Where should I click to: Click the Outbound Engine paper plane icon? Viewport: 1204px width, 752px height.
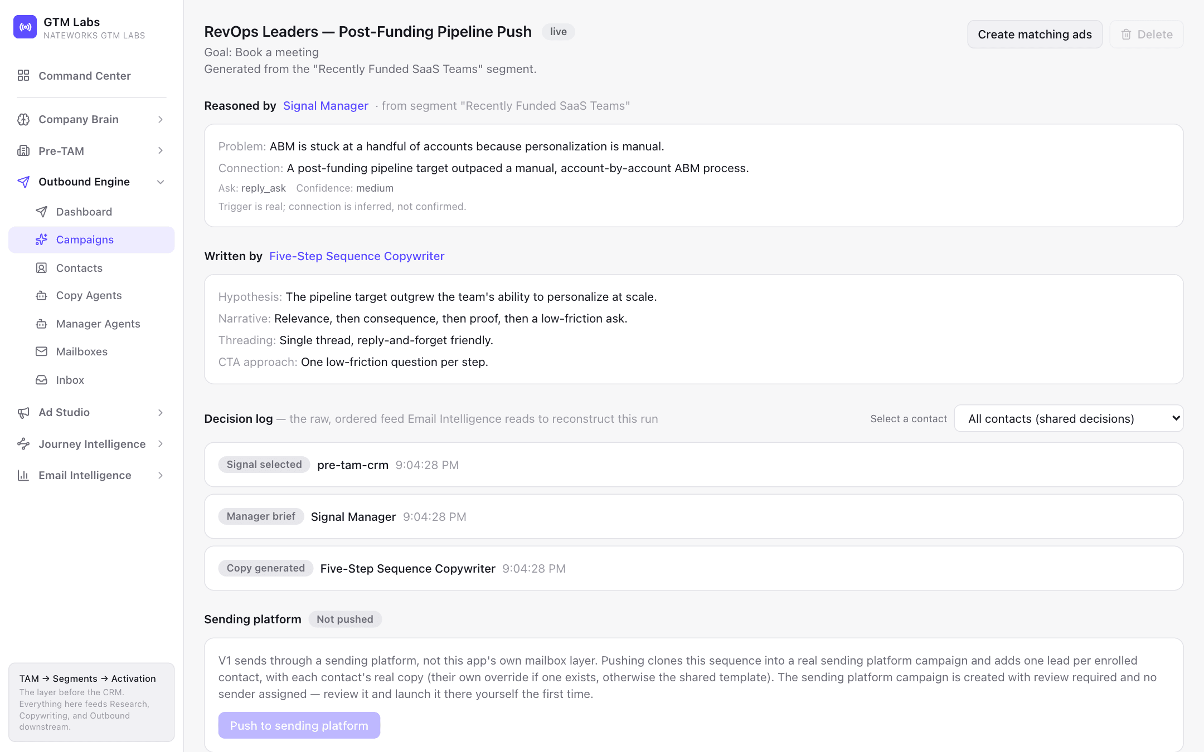(x=23, y=182)
